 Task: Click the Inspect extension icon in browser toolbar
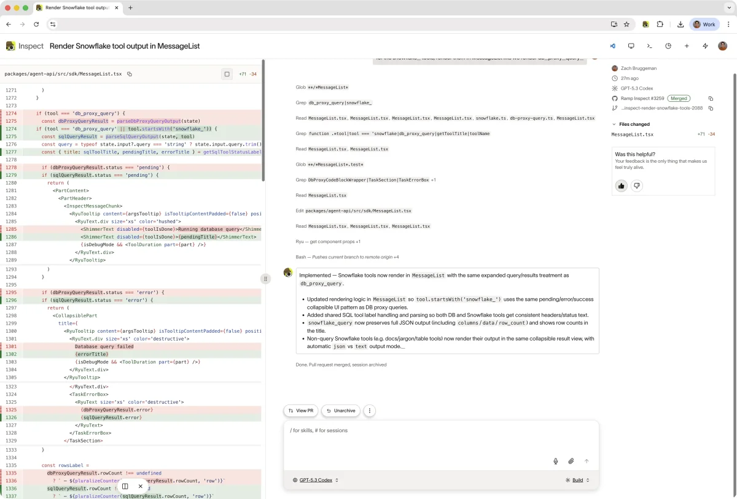tap(645, 25)
